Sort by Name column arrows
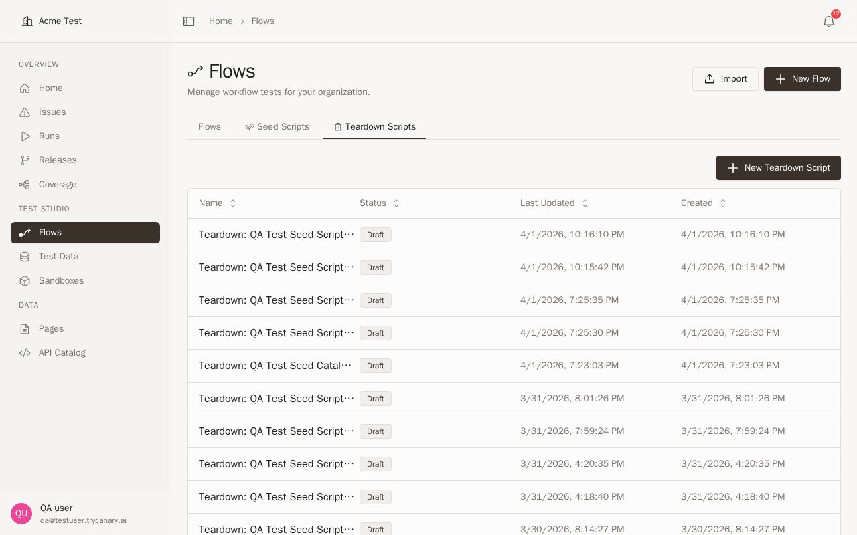The image size is (857, 535). (x=233, y=203)
